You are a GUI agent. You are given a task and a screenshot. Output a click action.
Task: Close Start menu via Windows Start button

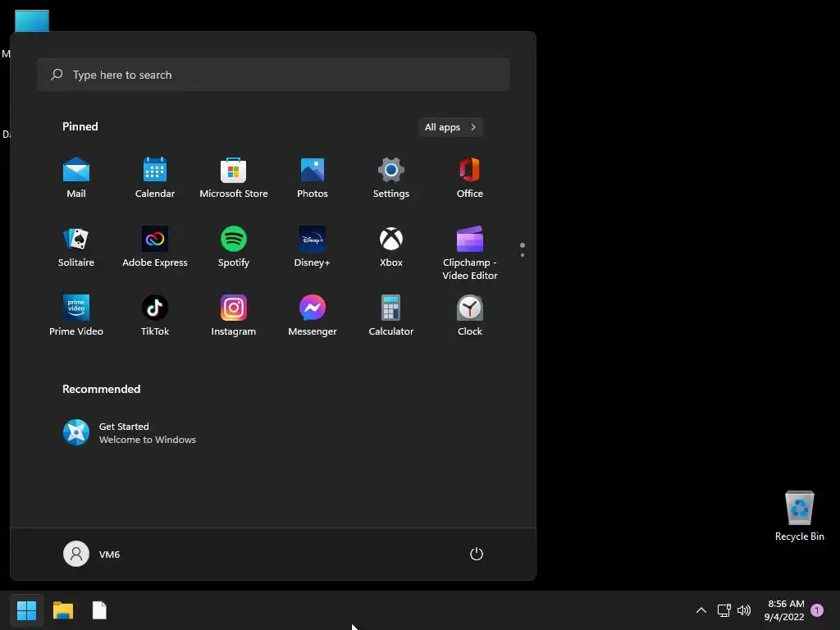point(26,610)
